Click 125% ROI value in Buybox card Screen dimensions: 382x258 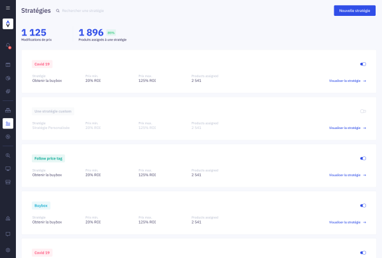(x=147, y=222)
